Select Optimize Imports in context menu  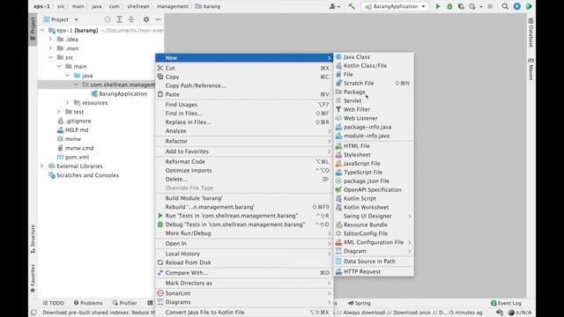(244, 170)
